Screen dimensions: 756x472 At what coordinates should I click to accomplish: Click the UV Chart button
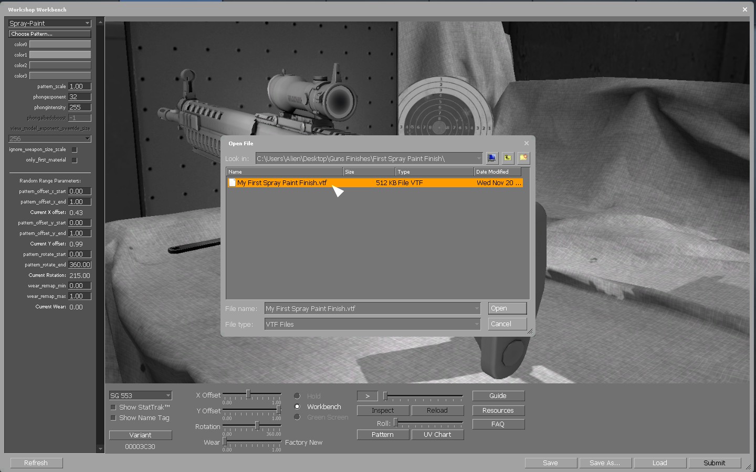coord(437,435)
